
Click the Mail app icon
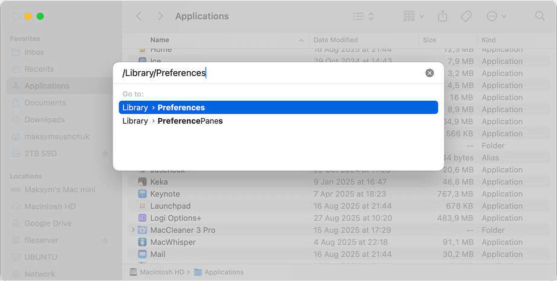pos(142,254)
